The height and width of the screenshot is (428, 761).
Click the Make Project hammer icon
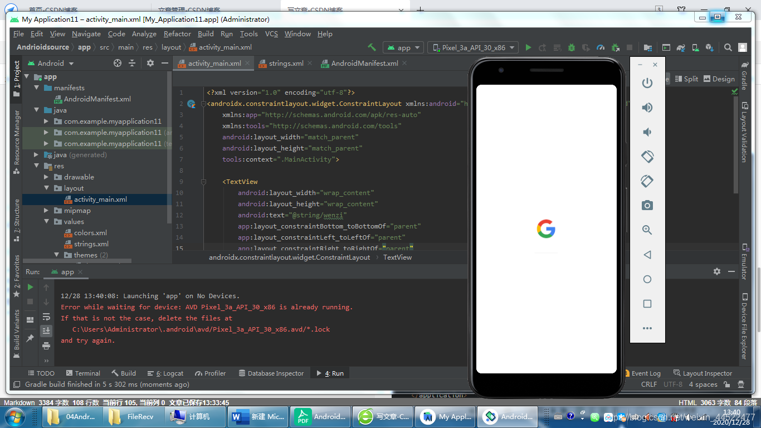click(x=372, y=47)
